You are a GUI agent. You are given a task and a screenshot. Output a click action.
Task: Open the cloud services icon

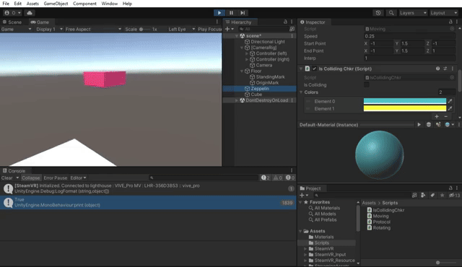pos(30,13)
